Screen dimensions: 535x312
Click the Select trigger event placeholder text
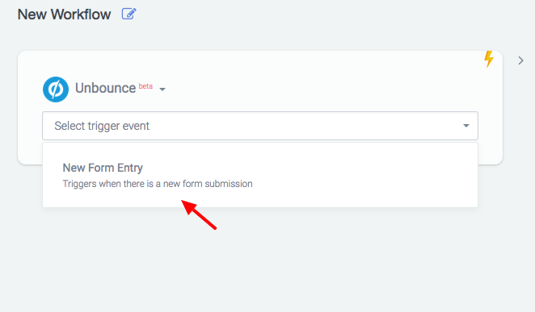[102, 126]
